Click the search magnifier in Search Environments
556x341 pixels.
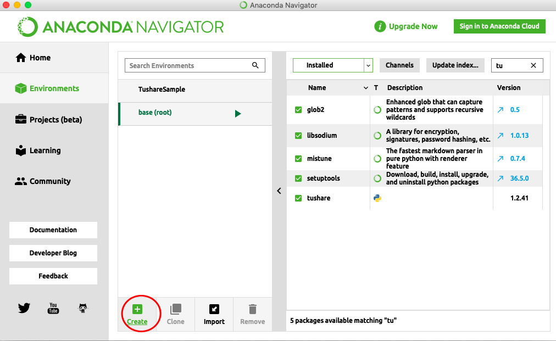(x=255, y=65)
